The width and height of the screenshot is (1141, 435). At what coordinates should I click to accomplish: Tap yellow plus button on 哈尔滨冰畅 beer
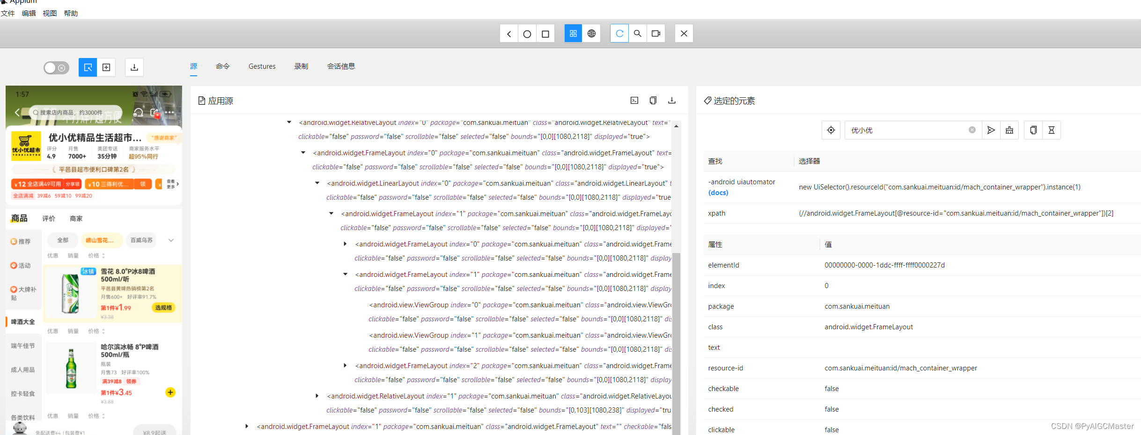coord(170,392)
